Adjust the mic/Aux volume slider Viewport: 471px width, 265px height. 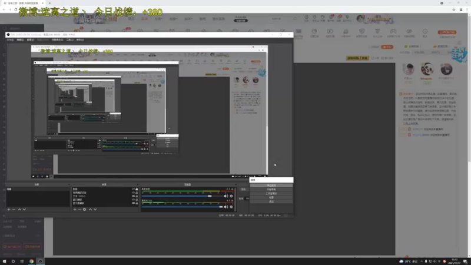pyautogui.click(x=183, y=207)
